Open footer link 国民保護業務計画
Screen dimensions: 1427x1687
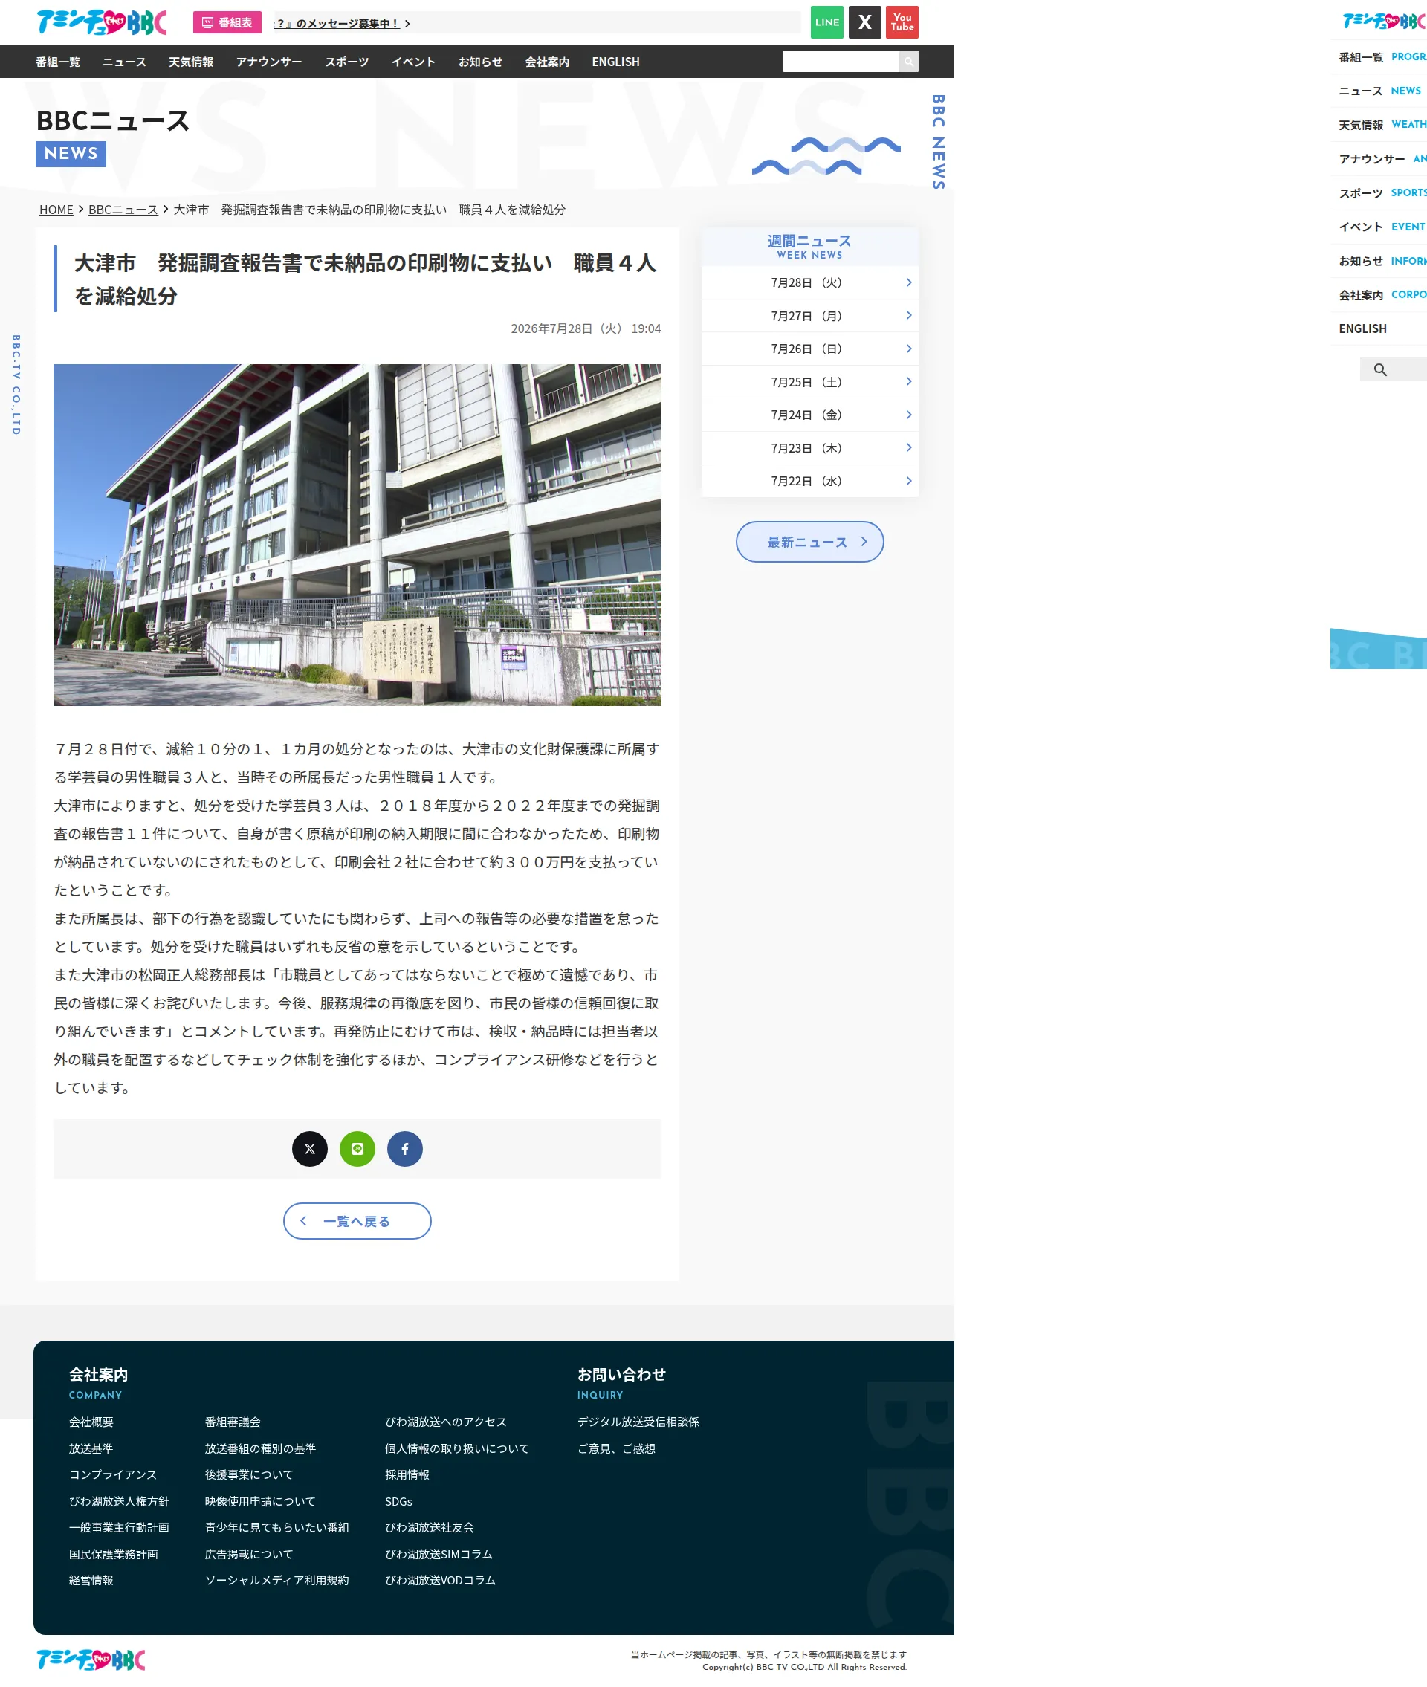113,1553
